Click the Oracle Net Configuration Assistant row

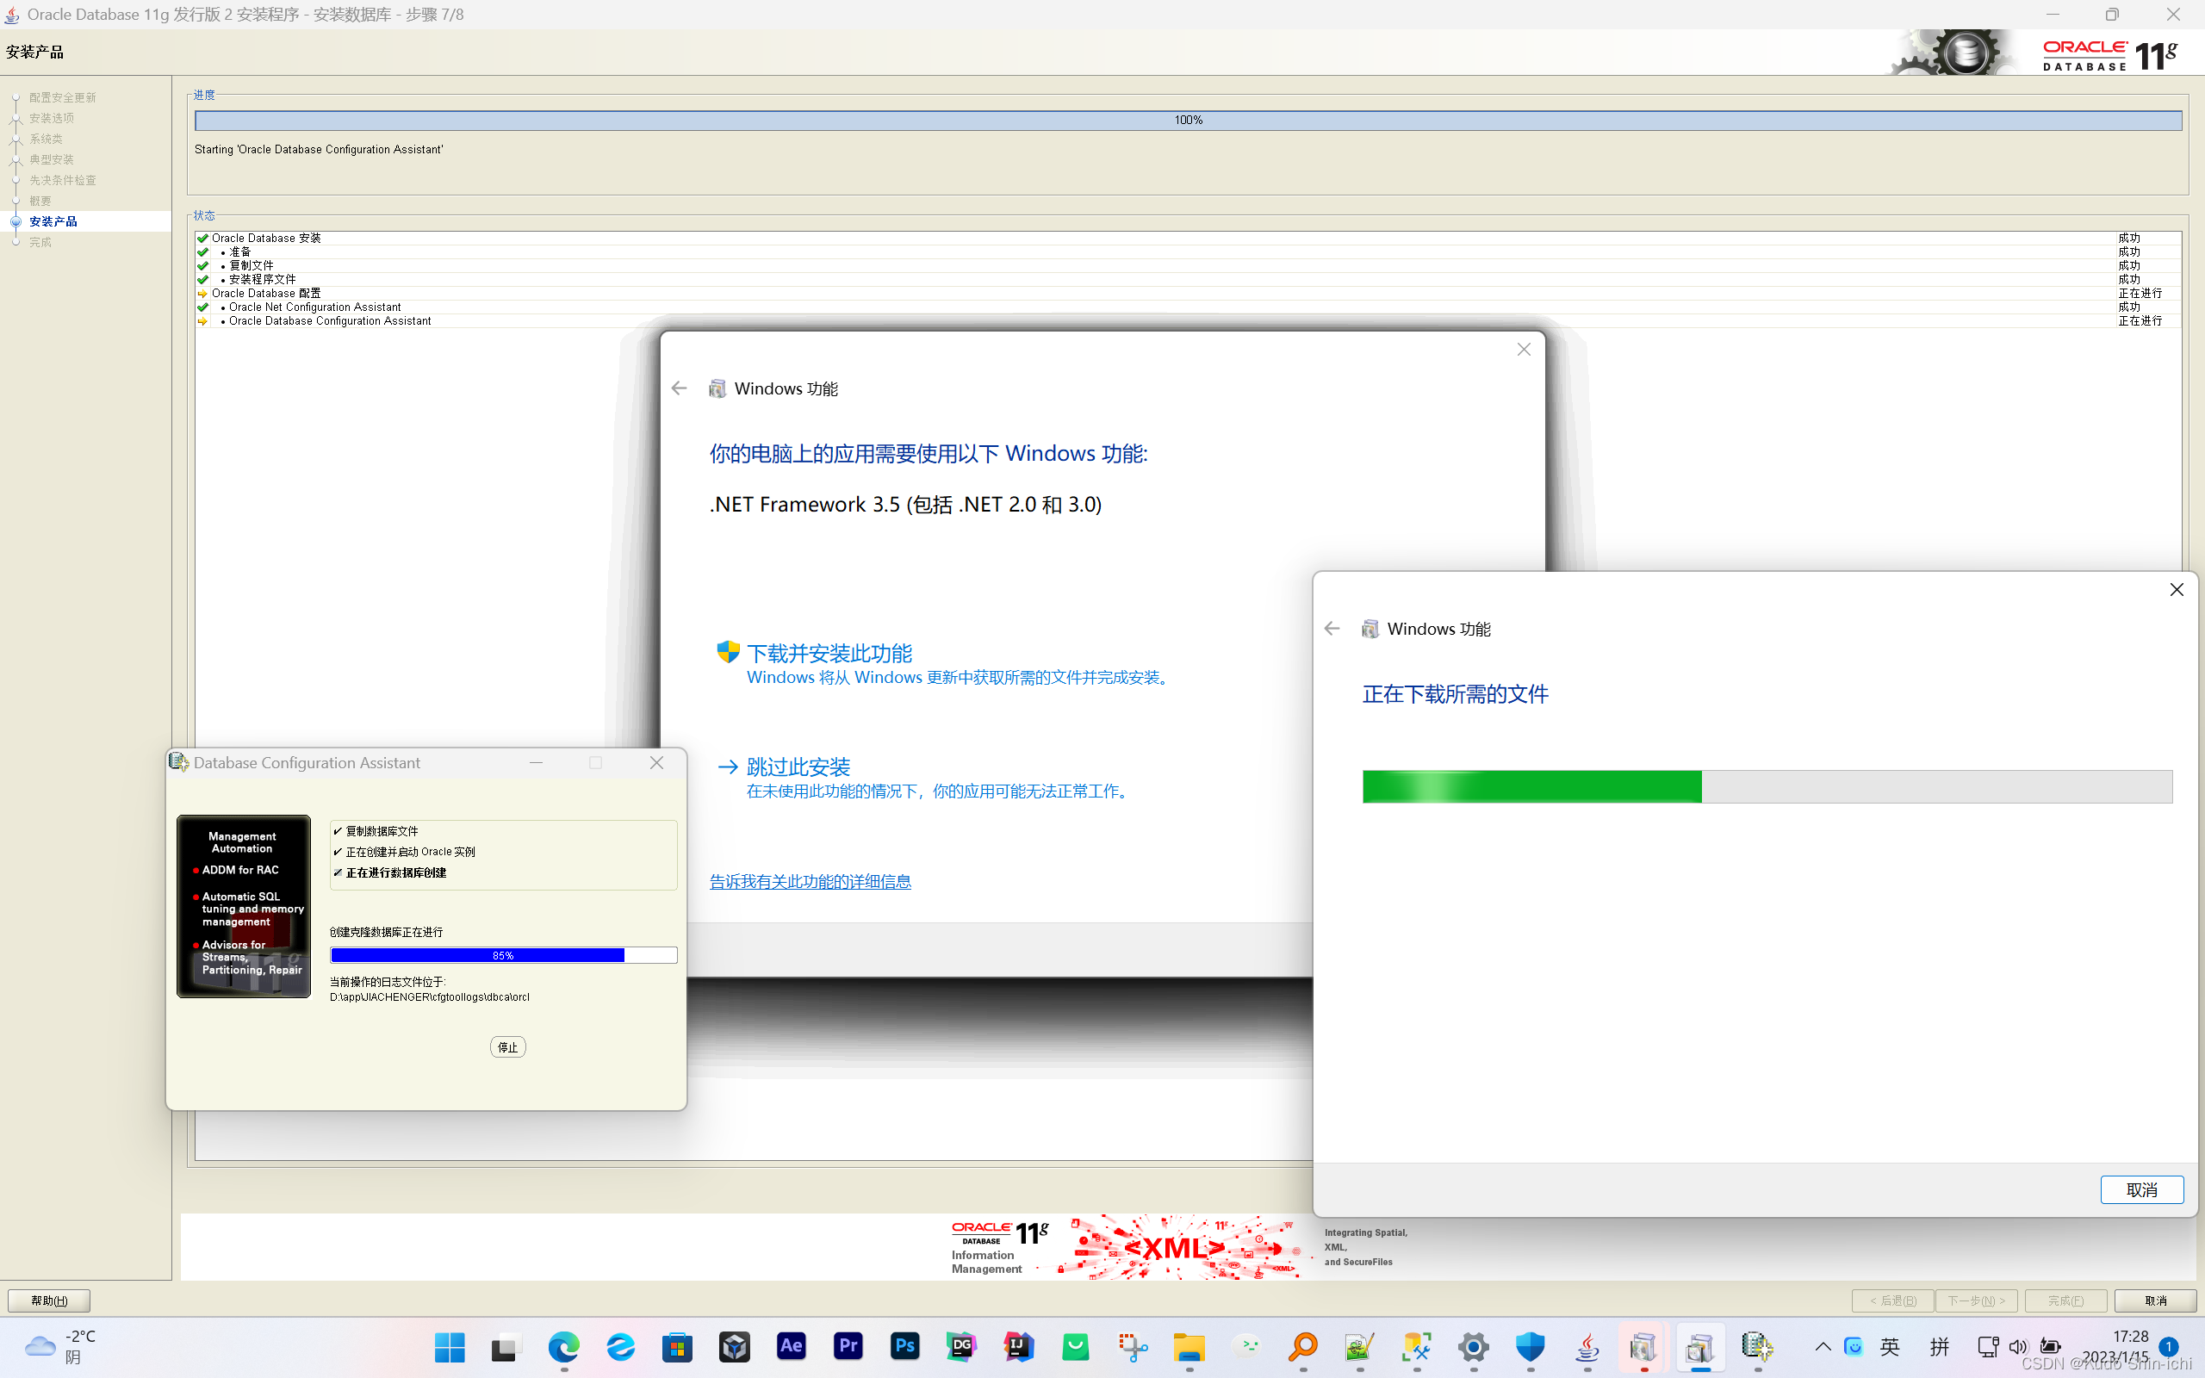coord(1188,307)
